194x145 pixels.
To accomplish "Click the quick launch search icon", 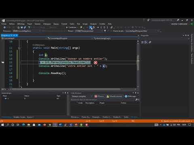I will tap(178, 20).
